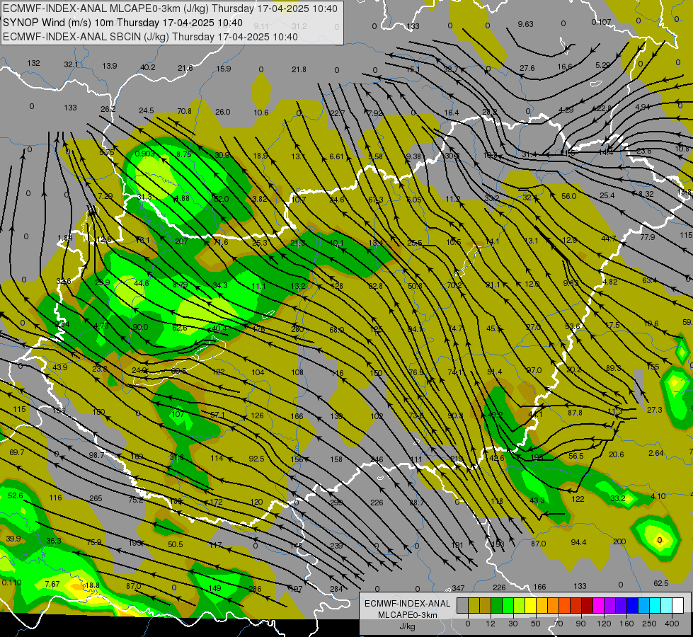693x637 pixels.
Task: Click the map value 149
Action: click(214, 588)
